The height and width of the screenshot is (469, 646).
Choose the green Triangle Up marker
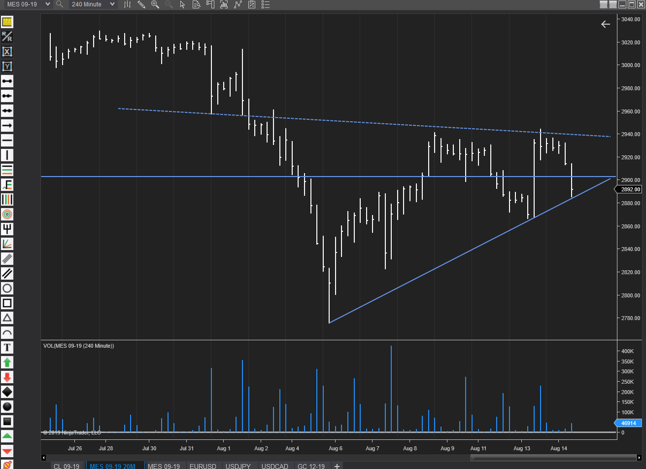[7, 436]
